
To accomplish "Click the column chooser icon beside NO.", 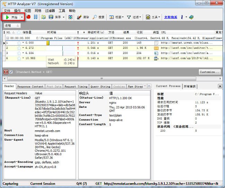I will click(4, 32).
